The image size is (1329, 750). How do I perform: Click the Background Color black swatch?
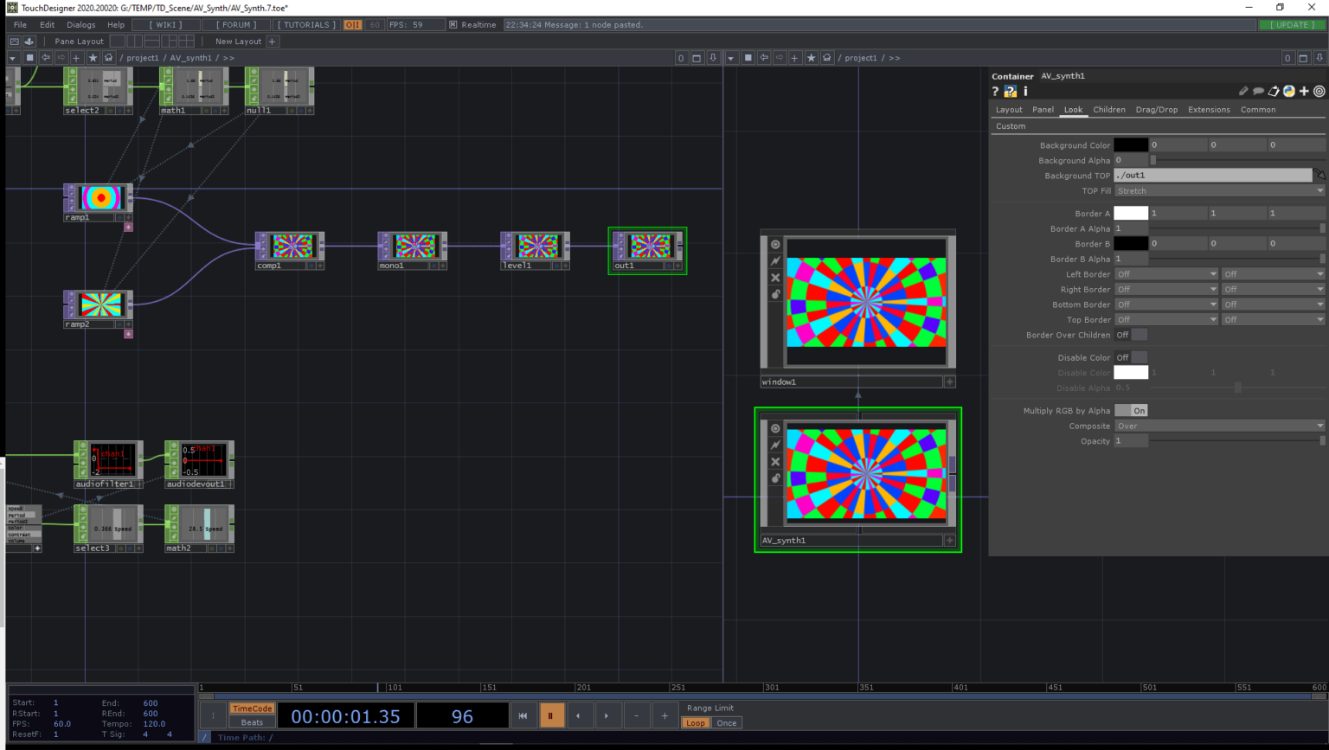[x=1130, y=145]
